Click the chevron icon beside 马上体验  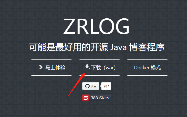coord(41,67)
